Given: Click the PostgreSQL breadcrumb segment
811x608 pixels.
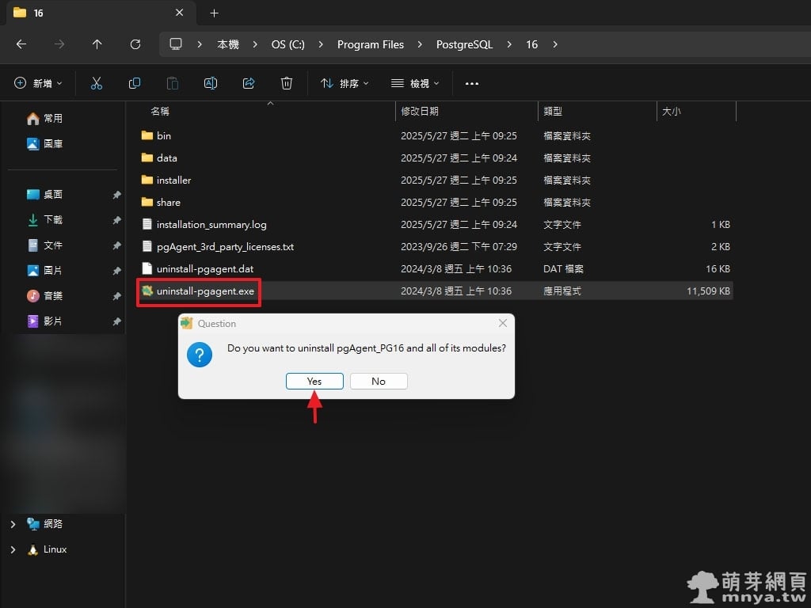Looking at the screenshot, I should click(464, 44).
